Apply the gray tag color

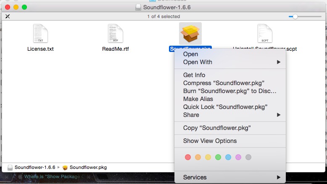(248, 157)
